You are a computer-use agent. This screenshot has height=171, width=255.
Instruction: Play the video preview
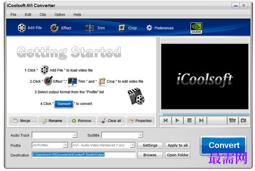(x=177, y=120)
